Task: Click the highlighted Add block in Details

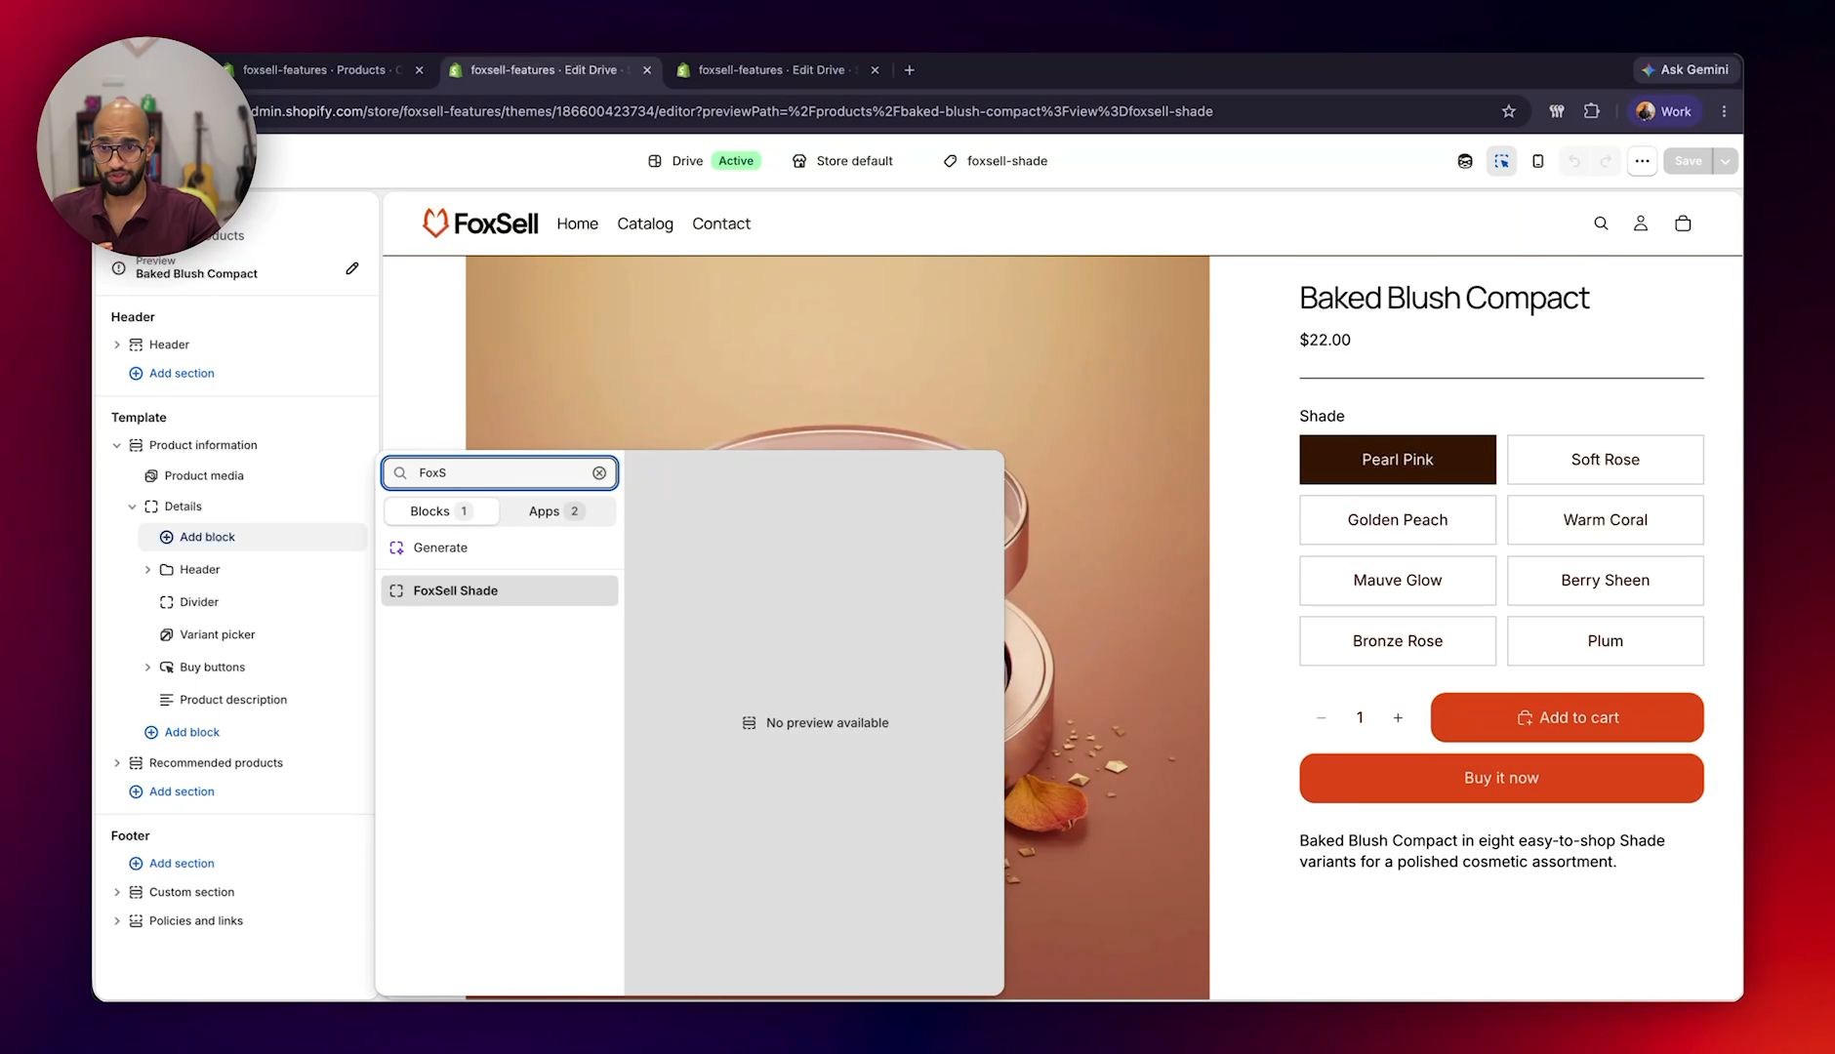Action: click(x=253, y=537)
